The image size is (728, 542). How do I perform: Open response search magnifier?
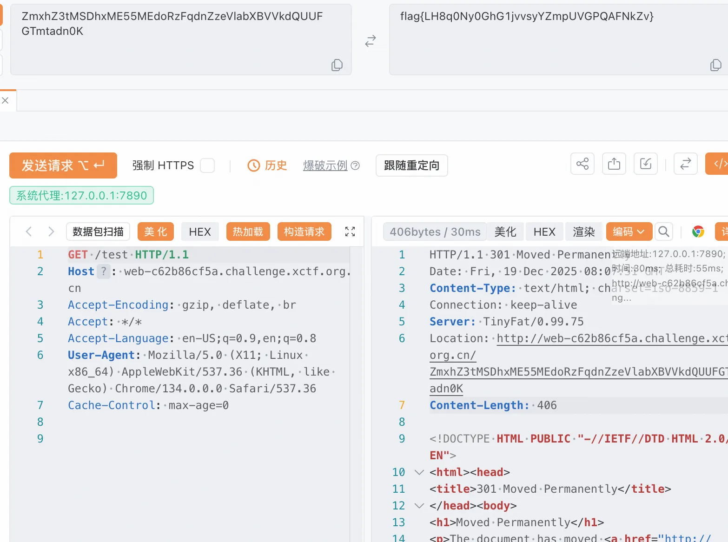pos(664,231)
